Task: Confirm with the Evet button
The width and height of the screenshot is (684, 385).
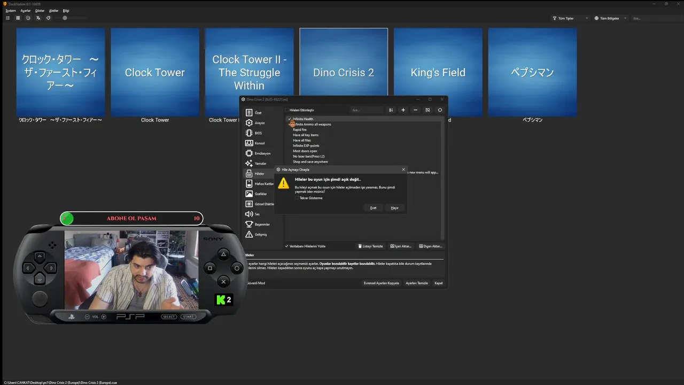Action: tap(374, 207)
